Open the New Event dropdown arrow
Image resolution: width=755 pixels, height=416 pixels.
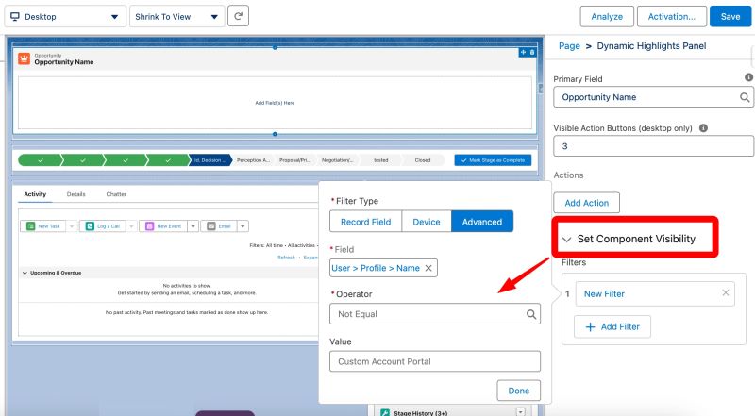tap(193, 225)
